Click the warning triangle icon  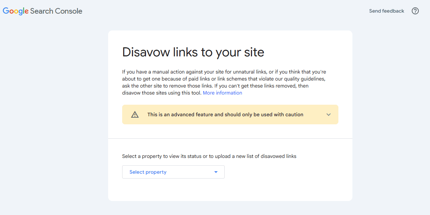click(135, 115)
